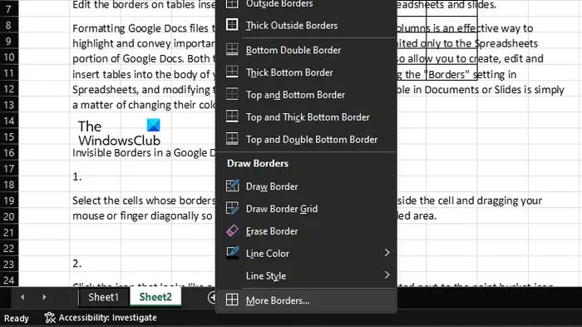Click the Ready status indicator

click(17, 318)
